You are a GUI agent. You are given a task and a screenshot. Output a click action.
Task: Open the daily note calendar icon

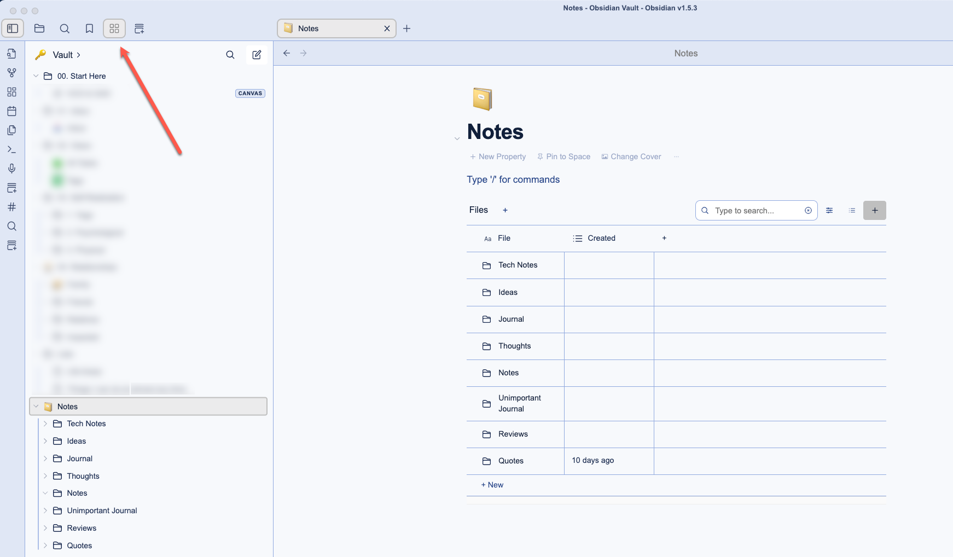[x=11, y=111]
